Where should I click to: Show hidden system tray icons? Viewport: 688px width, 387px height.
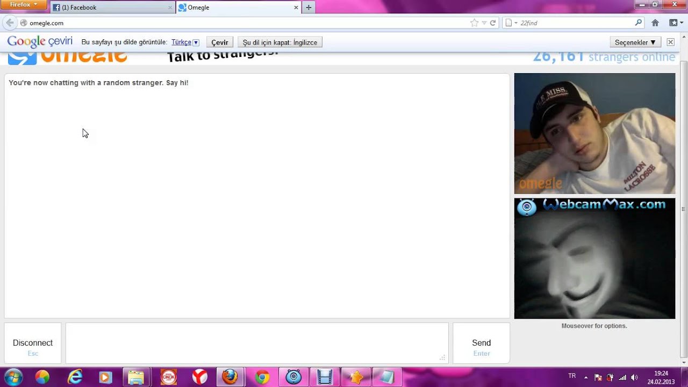586,377
